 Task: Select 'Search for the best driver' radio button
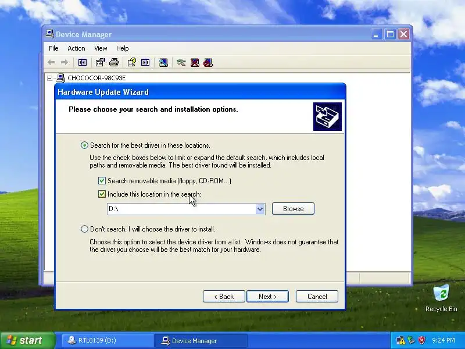[84, 145]
